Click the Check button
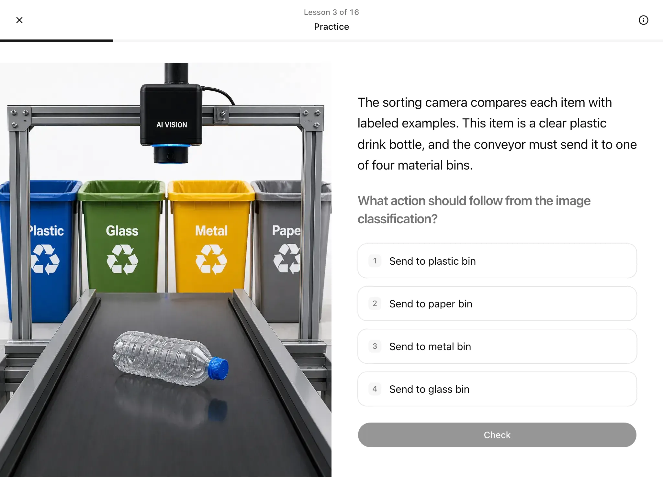 [497, 435]
